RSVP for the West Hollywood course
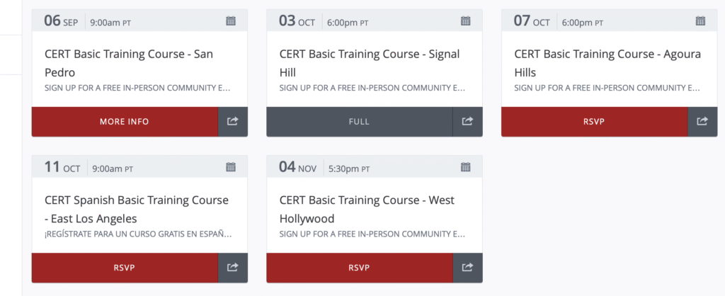Viewport: 725px width, 296px height. pyautogui.click(x=359, y=268)
